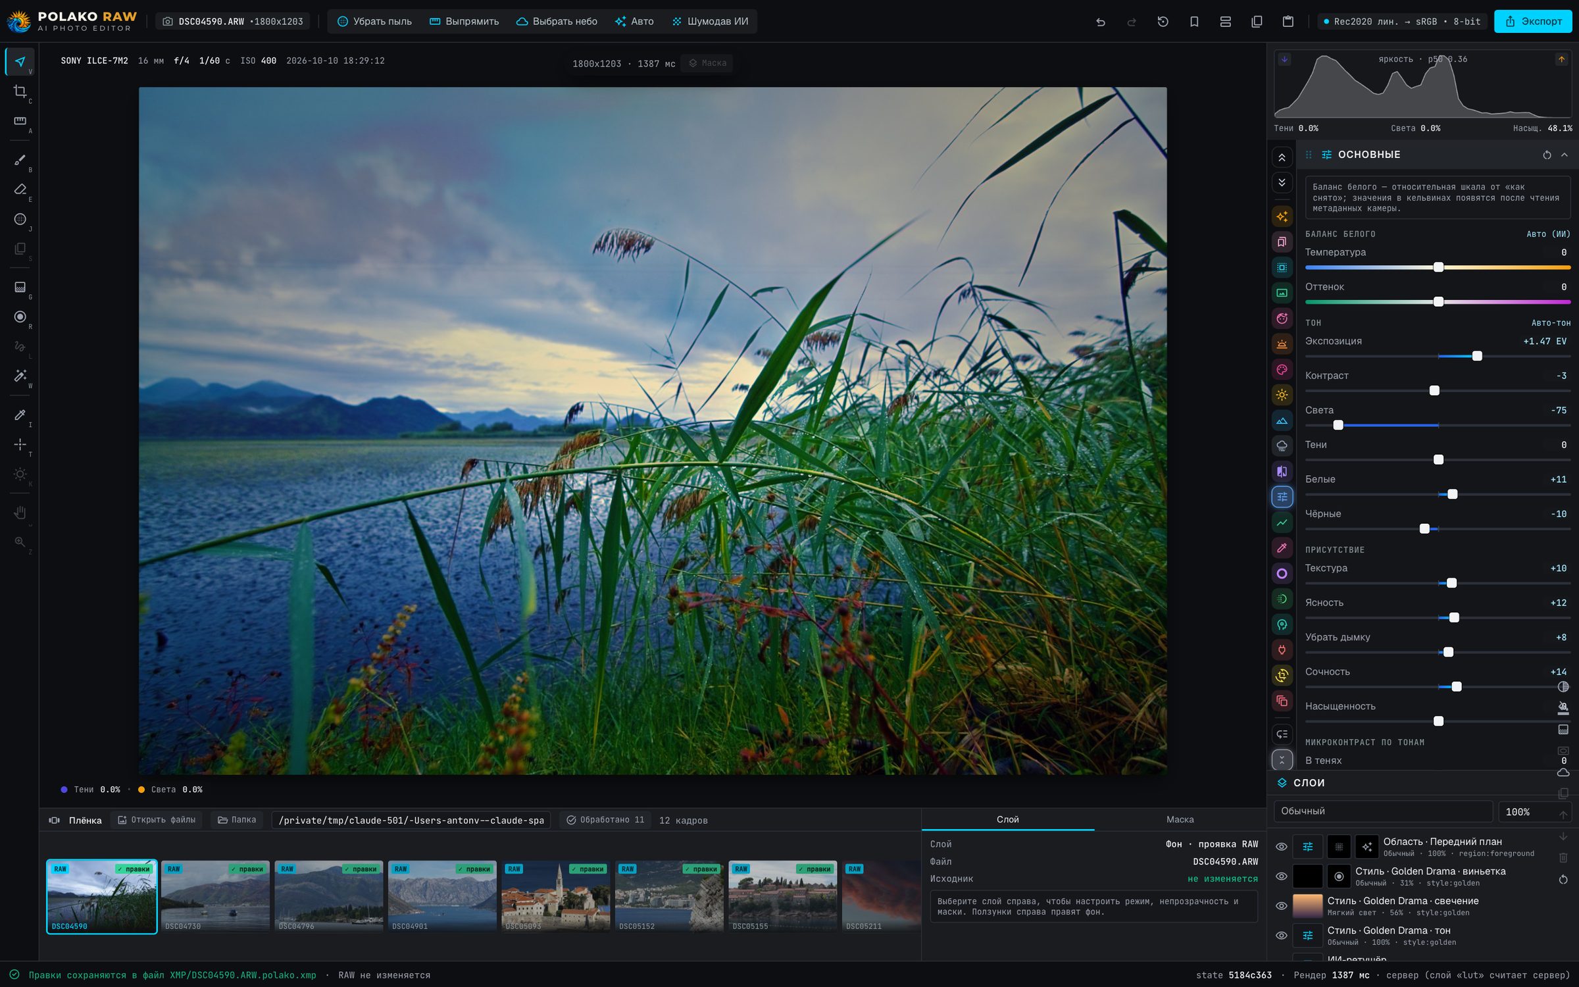Click the Авто-тон link

(x=1550, y=323)
